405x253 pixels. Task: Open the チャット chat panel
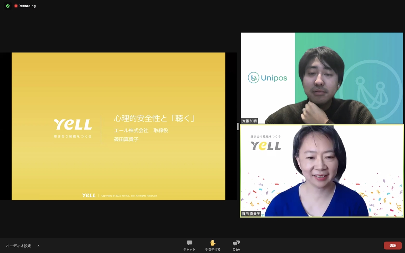coord(189,245)
